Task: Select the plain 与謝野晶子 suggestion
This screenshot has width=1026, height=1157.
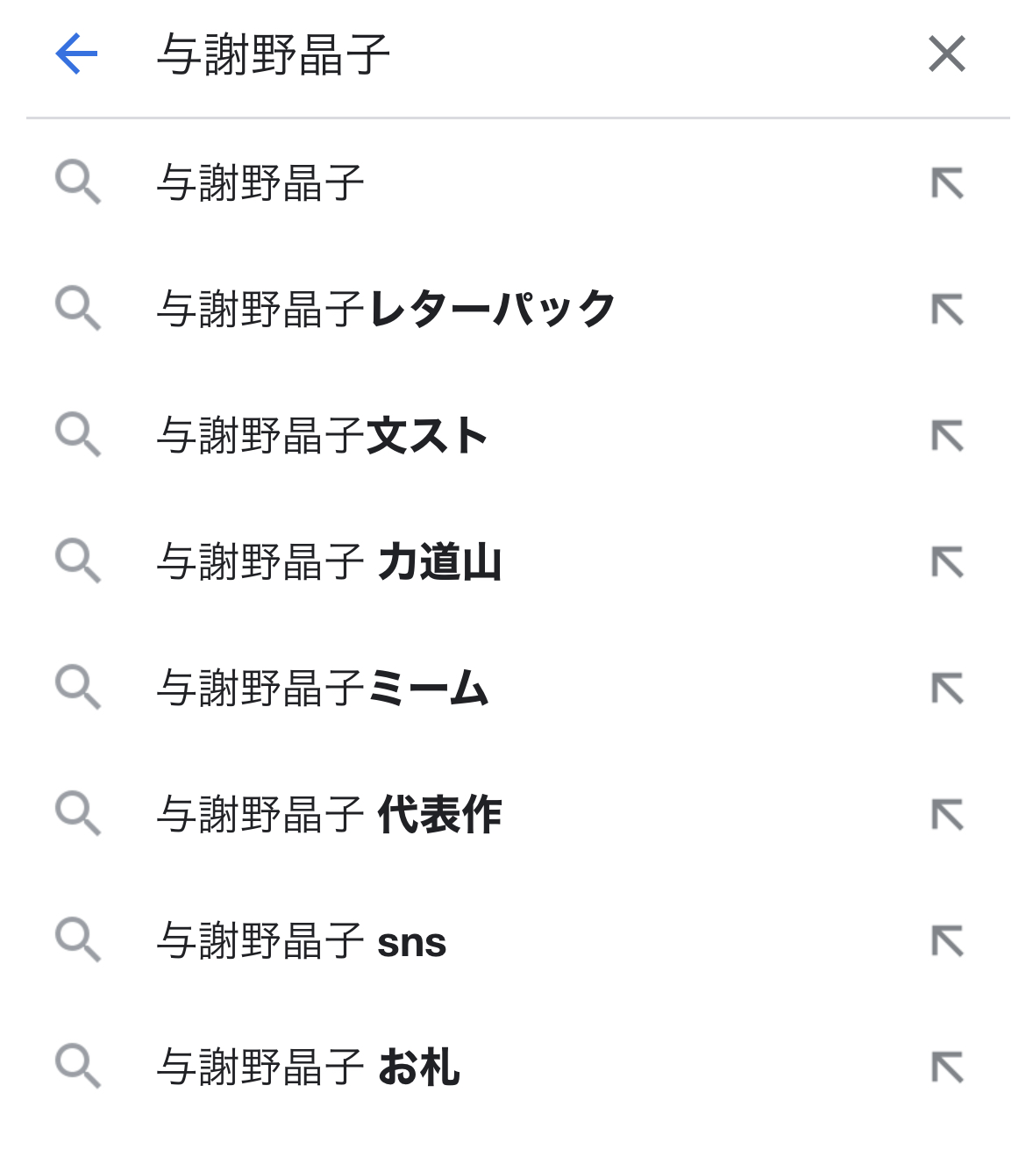Action: 260,183
